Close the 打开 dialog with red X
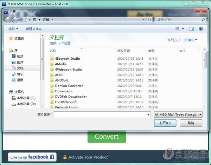This screenshot has height=165, width=211. pos(201,11)
